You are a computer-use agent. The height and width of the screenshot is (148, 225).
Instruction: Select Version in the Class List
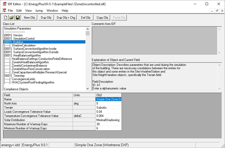[x=45, y=35]
